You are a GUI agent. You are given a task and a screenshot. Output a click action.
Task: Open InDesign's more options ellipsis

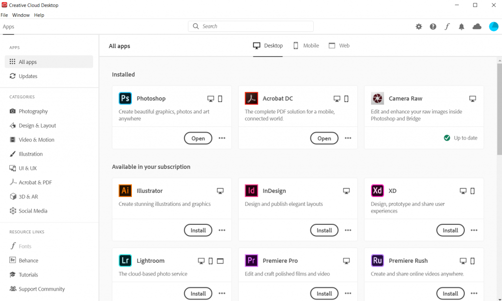pyautogui.click(x=348, y=230)
